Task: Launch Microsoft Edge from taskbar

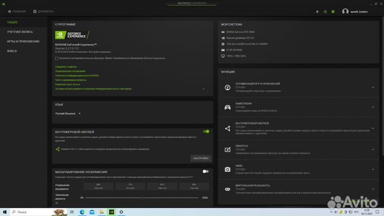Action: tap(82, 212)
